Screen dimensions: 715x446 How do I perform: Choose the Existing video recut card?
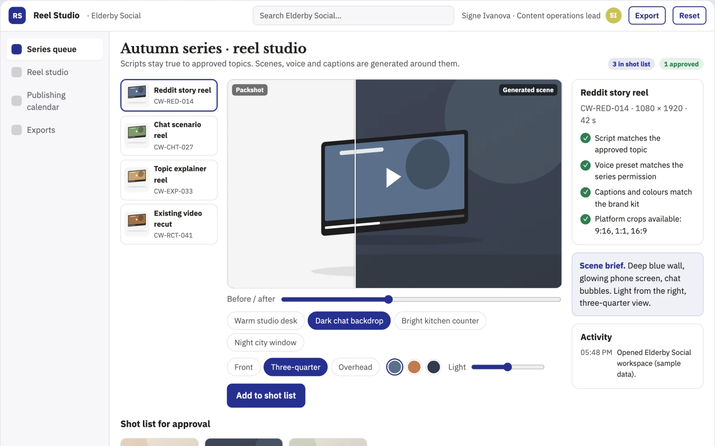(169, 224)
